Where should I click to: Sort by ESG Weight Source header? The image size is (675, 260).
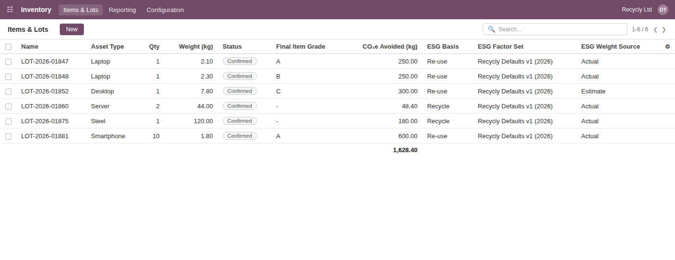(x=610, y=47)
